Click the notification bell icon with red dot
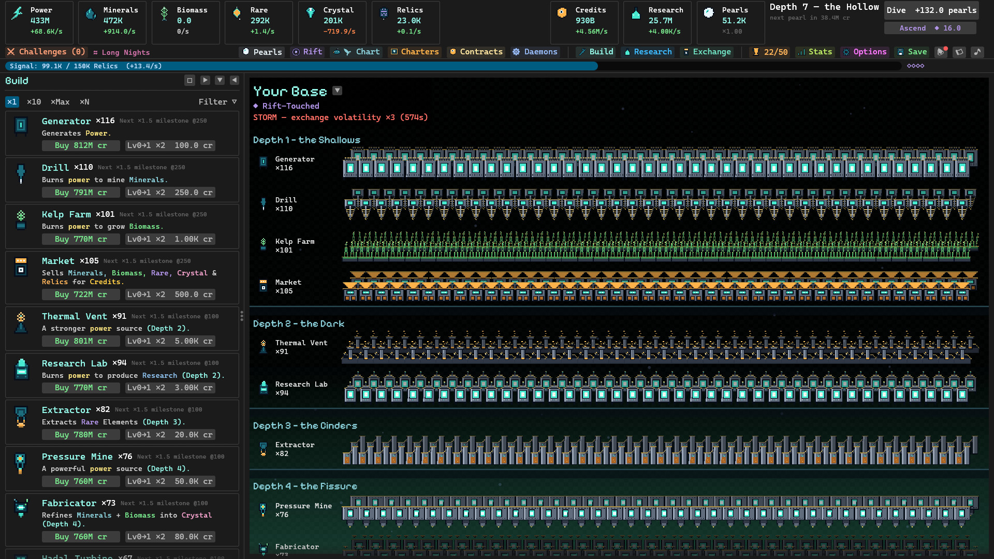 click(x=941, y=52)
